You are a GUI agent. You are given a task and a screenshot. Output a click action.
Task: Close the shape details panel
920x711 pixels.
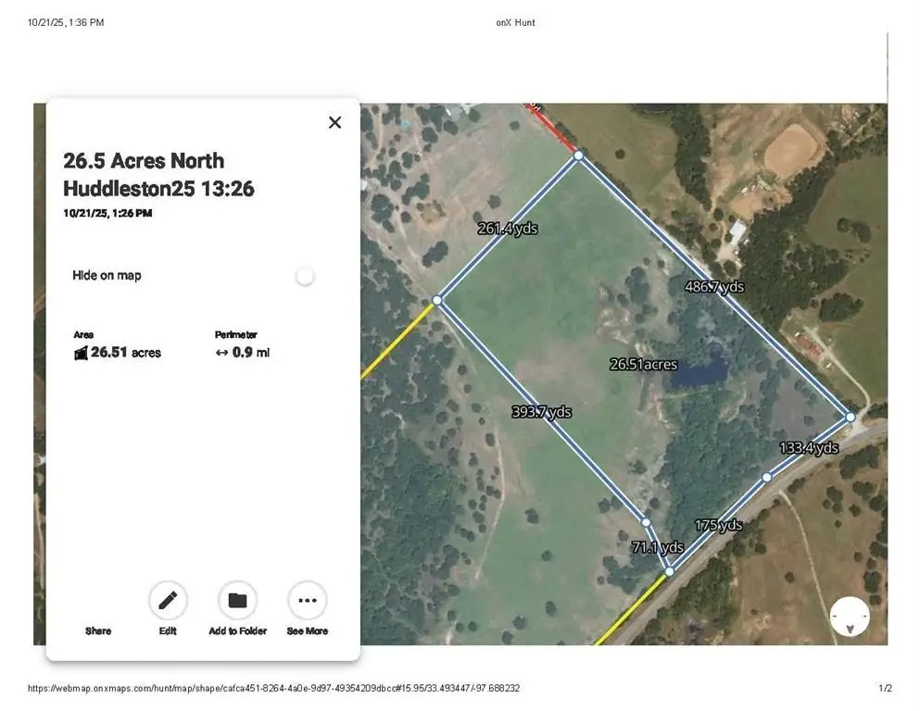pyautogui.click(x=334, y=122)
